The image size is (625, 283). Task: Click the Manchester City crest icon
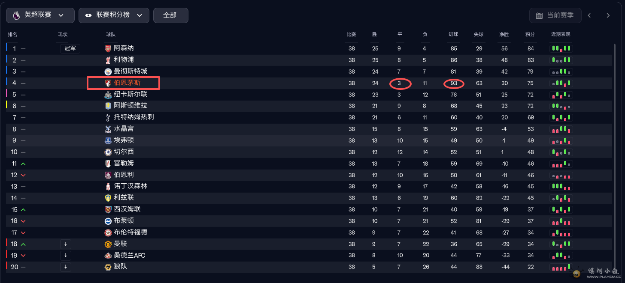108,71
